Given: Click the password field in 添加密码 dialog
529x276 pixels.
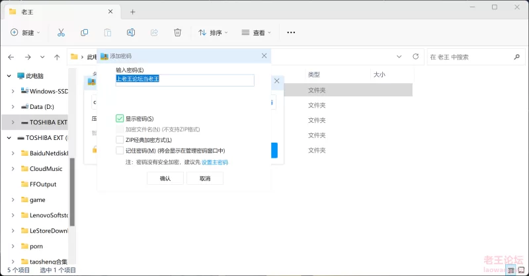Looking at the screenshot, I should tap(185, 80).
